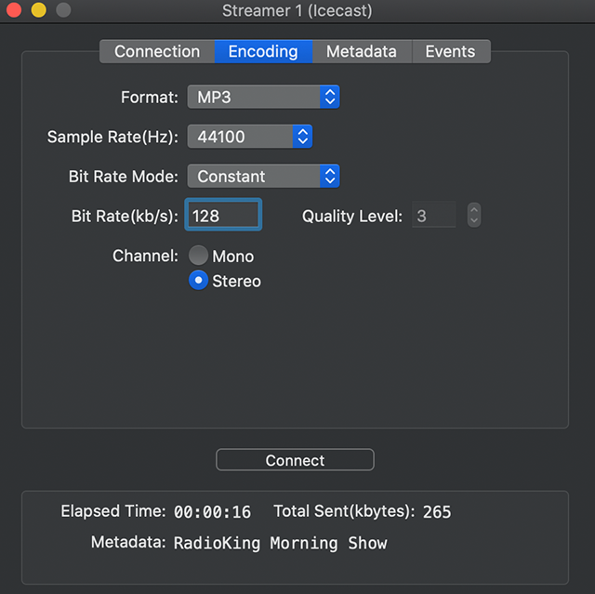Open the Format dropdown showing MP3

(x=263, y=97)
